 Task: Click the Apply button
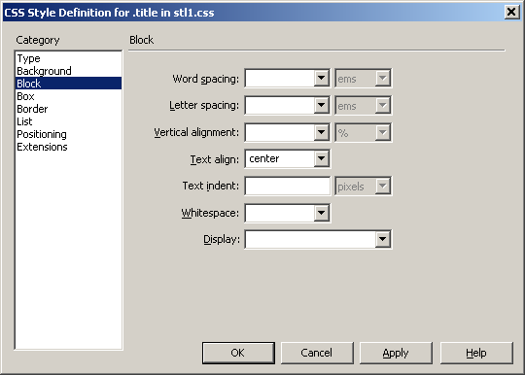(x=396, y=353)
